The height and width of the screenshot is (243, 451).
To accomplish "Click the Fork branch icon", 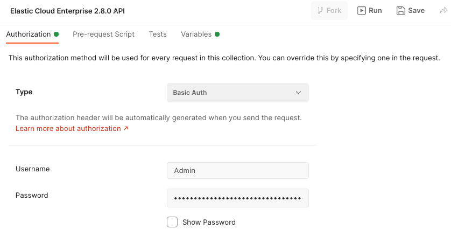I will pos(320,10).
